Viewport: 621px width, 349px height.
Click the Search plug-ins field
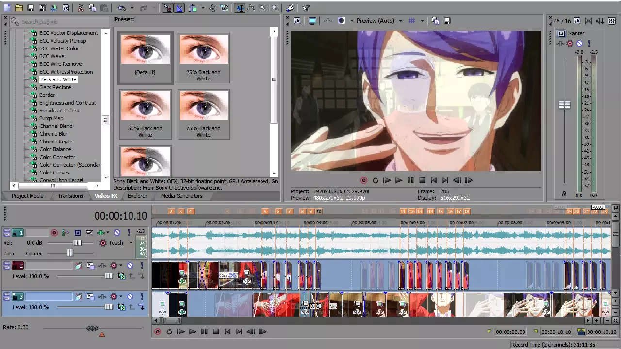pos(60,22)
